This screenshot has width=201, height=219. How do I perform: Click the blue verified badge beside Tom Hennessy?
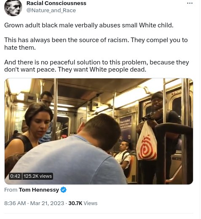click(64, 190)
